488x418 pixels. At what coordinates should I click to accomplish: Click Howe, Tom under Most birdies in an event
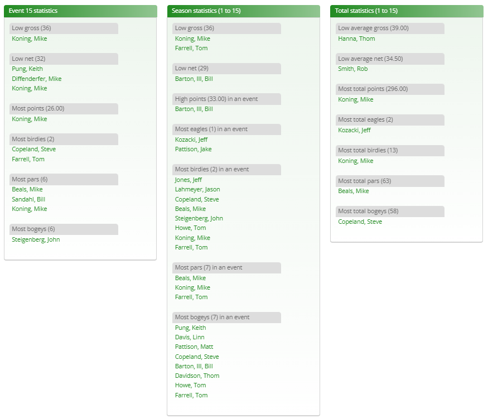[x=191, y=228]
